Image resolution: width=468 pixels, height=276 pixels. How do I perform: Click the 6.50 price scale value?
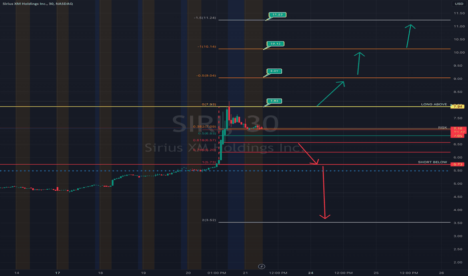tap(458, 145)
